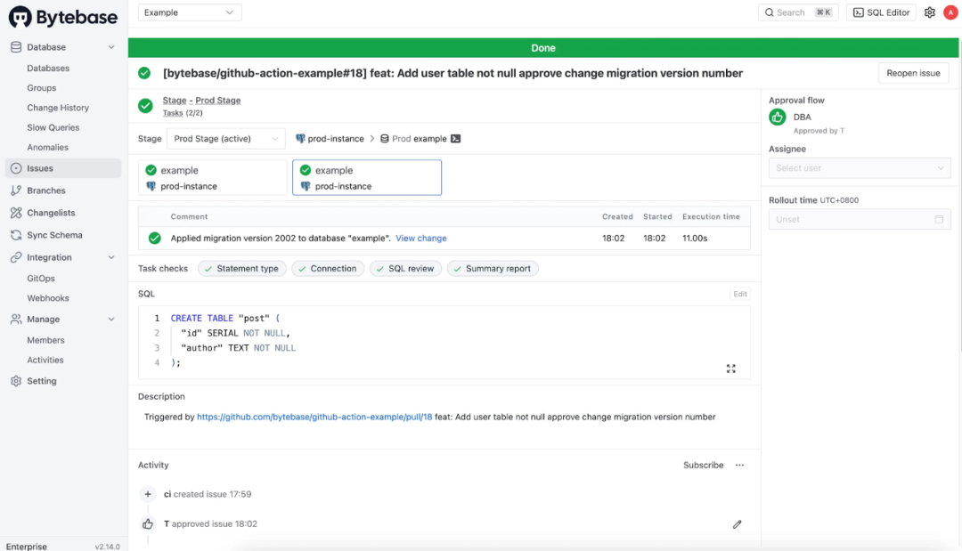Expand SQL editor to fullscreen
962x551 pixels.
(x=731, y=369)
